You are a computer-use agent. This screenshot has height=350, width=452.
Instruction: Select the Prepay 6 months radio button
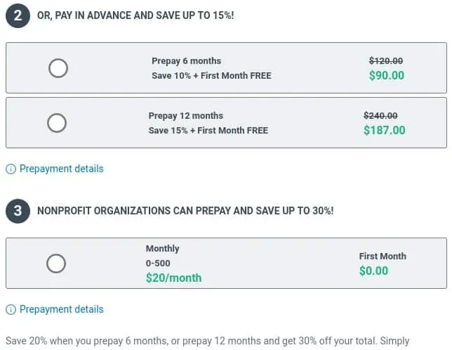point(58,68)
